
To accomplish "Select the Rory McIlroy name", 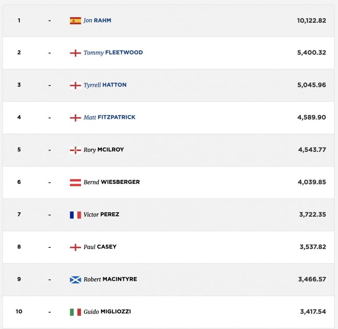I will point(104,150).
